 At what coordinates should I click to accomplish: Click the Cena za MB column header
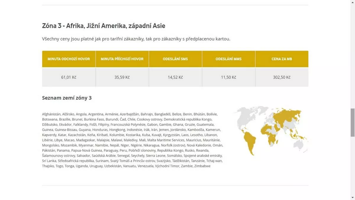pyautogui.click(x=282, y=59)
